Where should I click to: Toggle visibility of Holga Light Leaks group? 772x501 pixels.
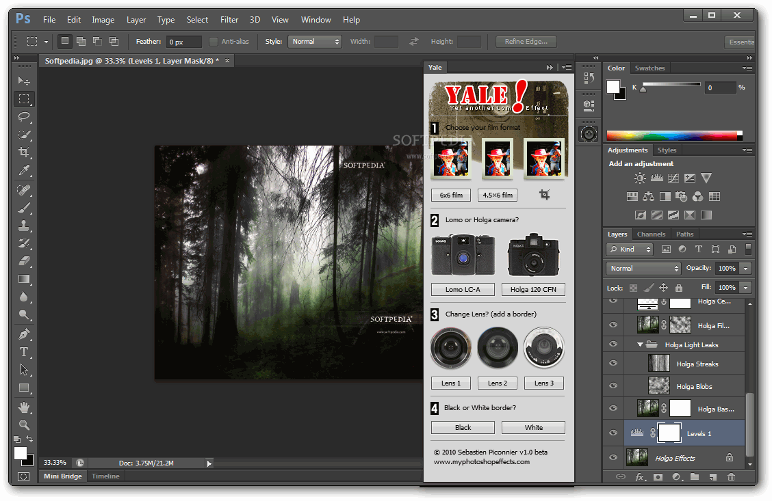(613, 344)
